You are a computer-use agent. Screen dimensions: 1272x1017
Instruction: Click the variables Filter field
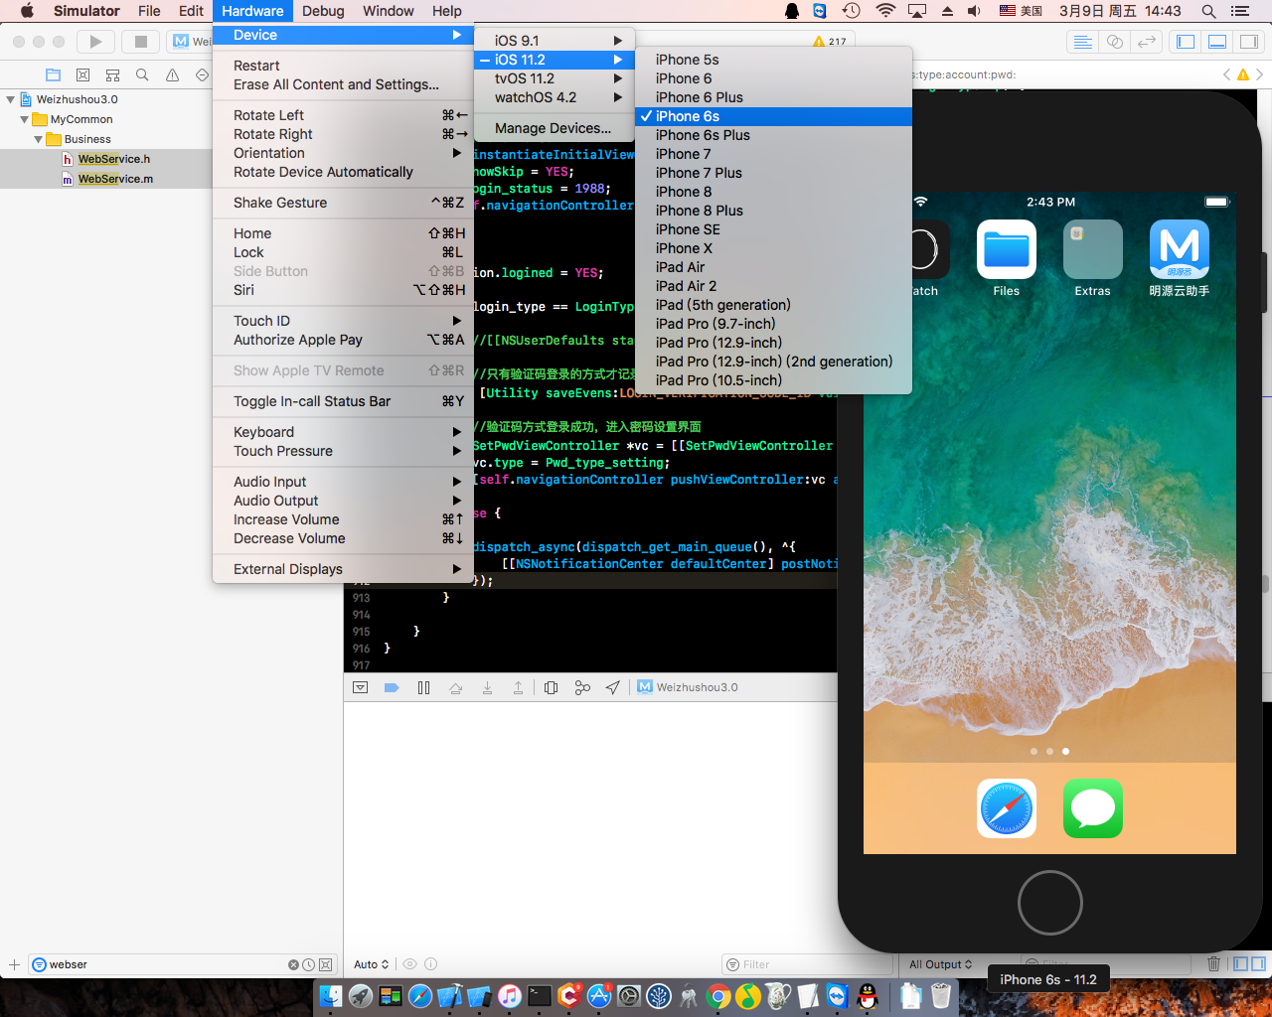tap(807, 964)
